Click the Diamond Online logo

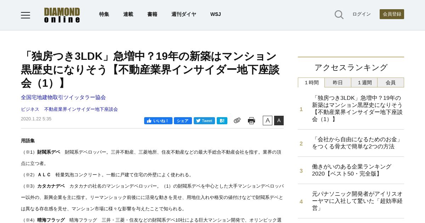pos(62,15)
